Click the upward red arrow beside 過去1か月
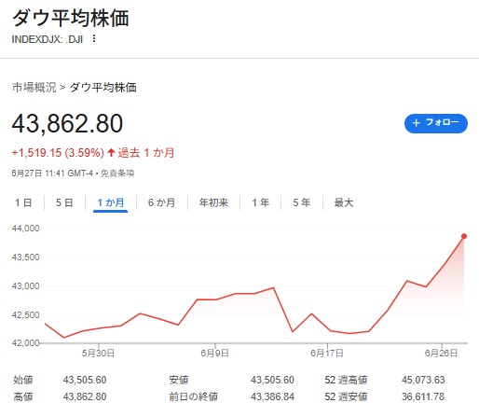 click(111, 153)
